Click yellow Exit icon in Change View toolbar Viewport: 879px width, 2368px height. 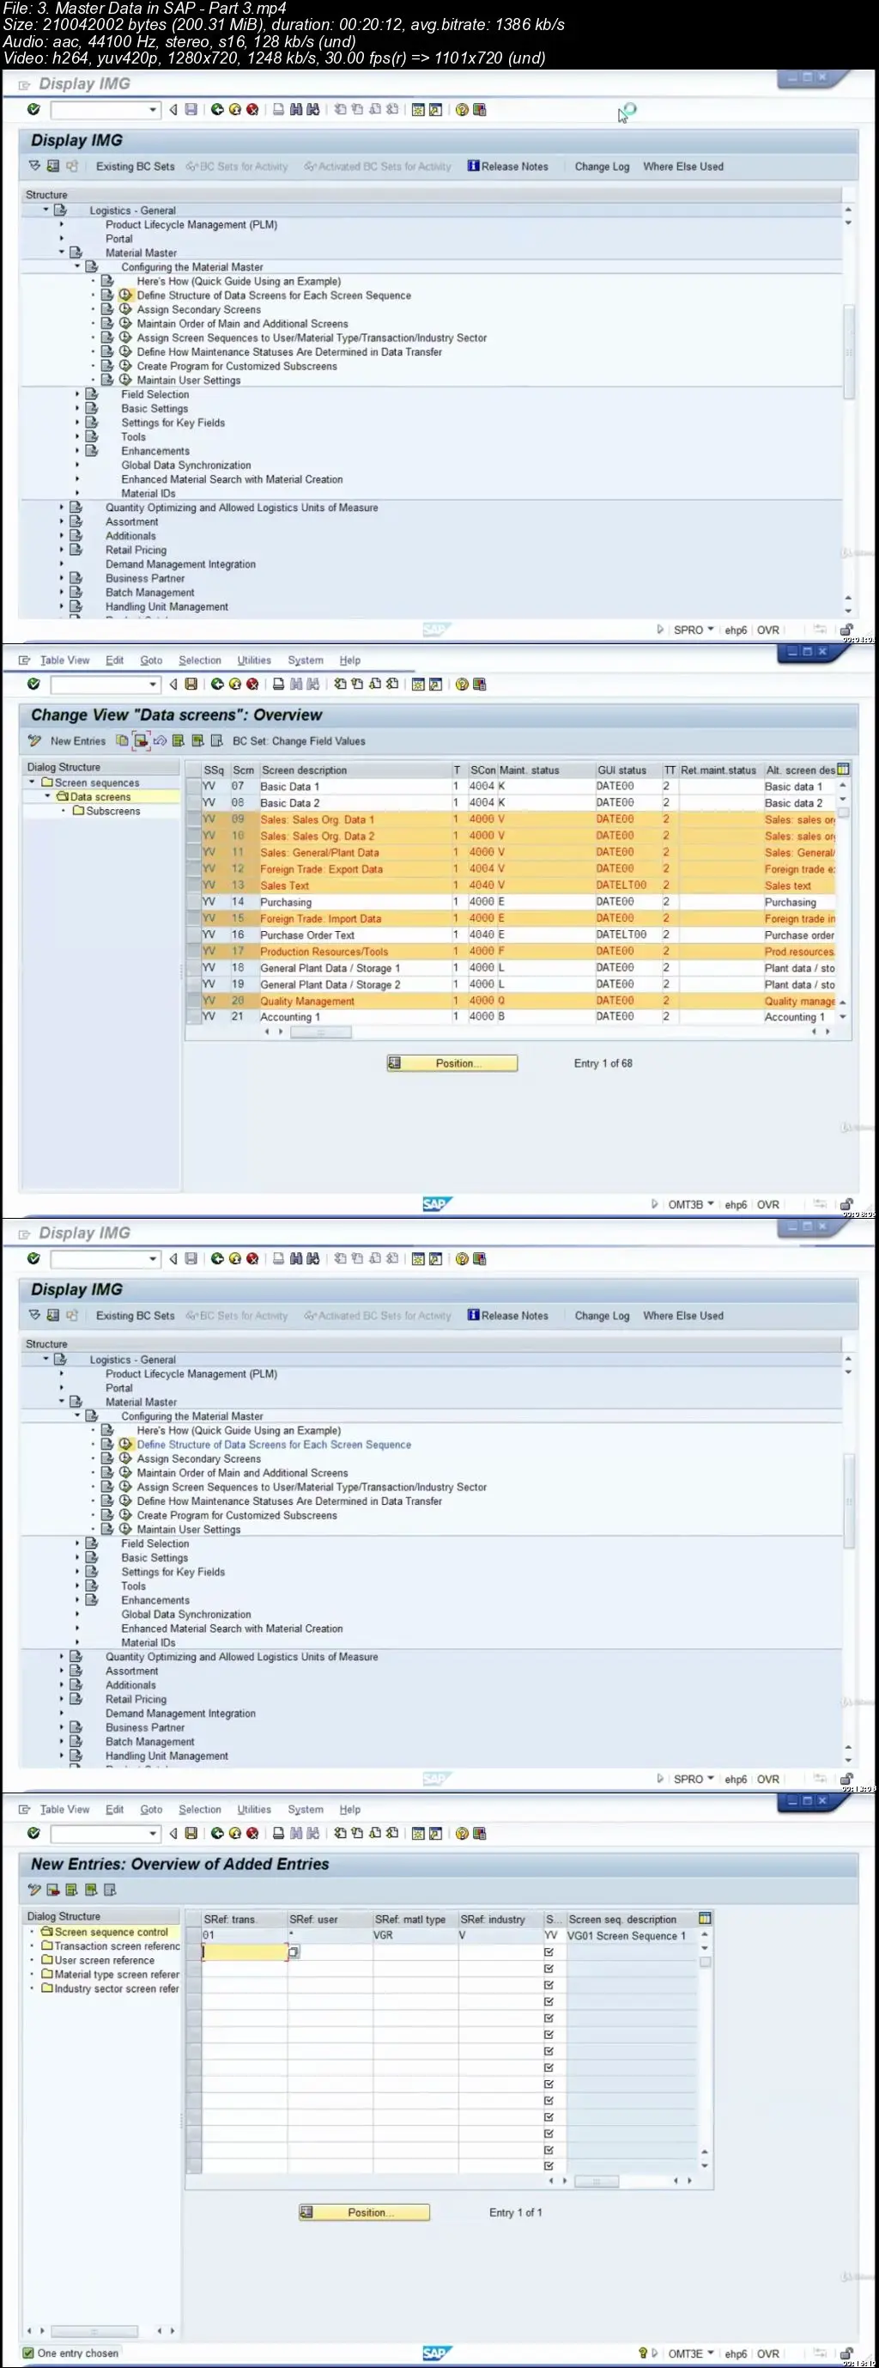pyautogui.click(x=234, y=684)
